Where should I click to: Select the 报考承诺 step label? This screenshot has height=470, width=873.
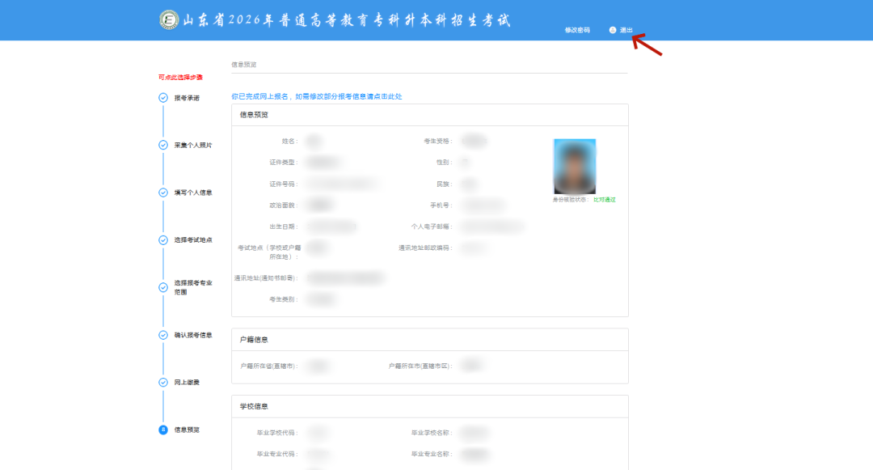click(x=187, y=98)
